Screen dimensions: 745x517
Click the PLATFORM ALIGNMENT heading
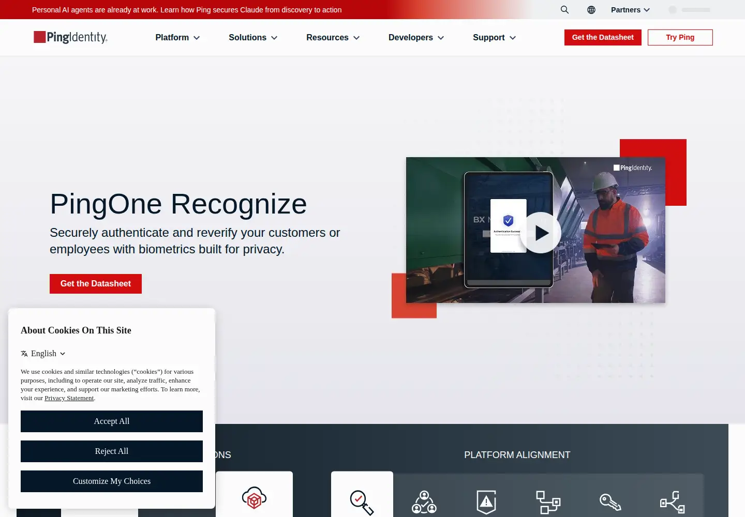coord(517,455)
